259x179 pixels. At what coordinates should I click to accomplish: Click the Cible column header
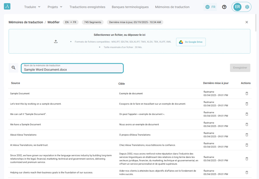pyautogui.click(x=122, y=84)
